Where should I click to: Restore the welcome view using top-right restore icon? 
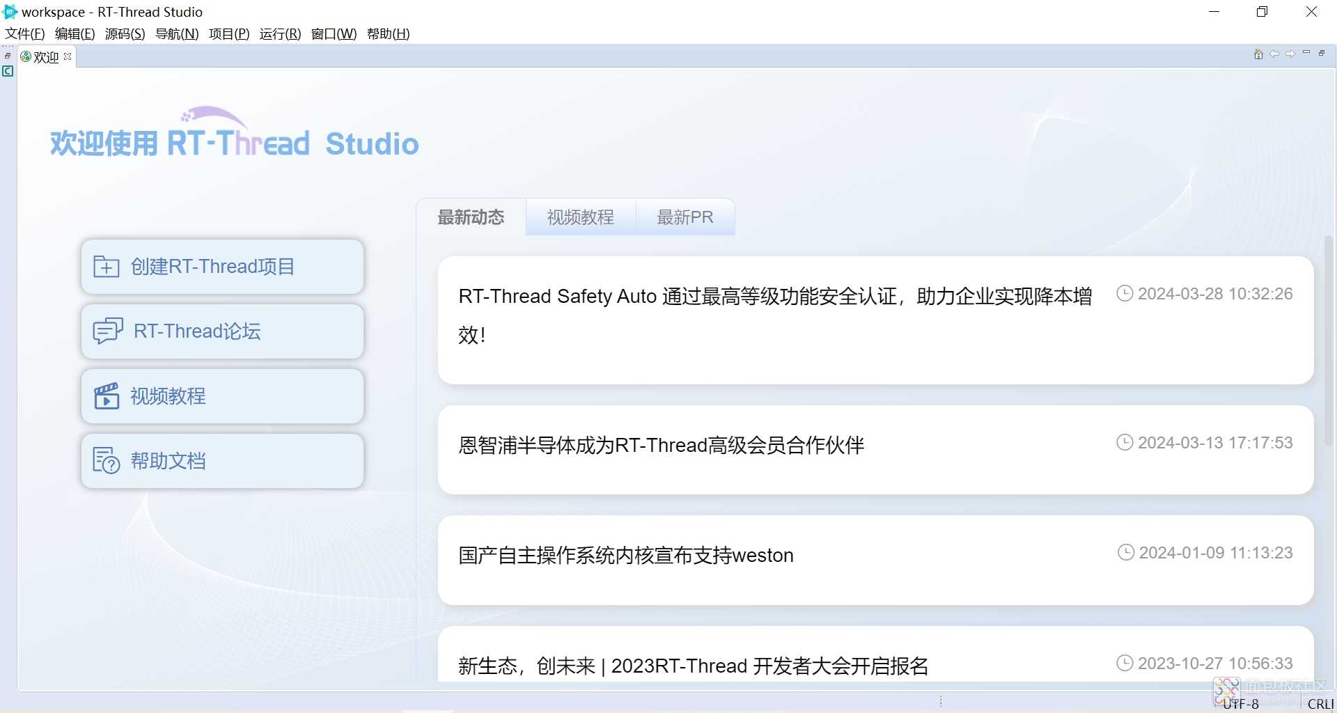pyautogui.click(x=1322, y=53)
